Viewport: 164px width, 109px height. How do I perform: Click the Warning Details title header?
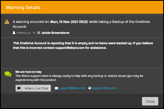click(23, 7)
